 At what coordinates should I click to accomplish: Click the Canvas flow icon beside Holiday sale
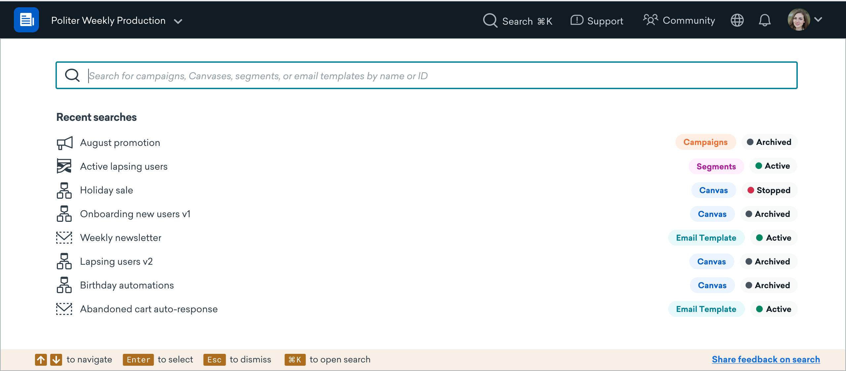tap(64, 190)
